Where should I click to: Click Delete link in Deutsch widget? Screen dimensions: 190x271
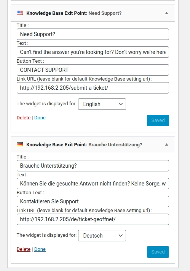24,249
